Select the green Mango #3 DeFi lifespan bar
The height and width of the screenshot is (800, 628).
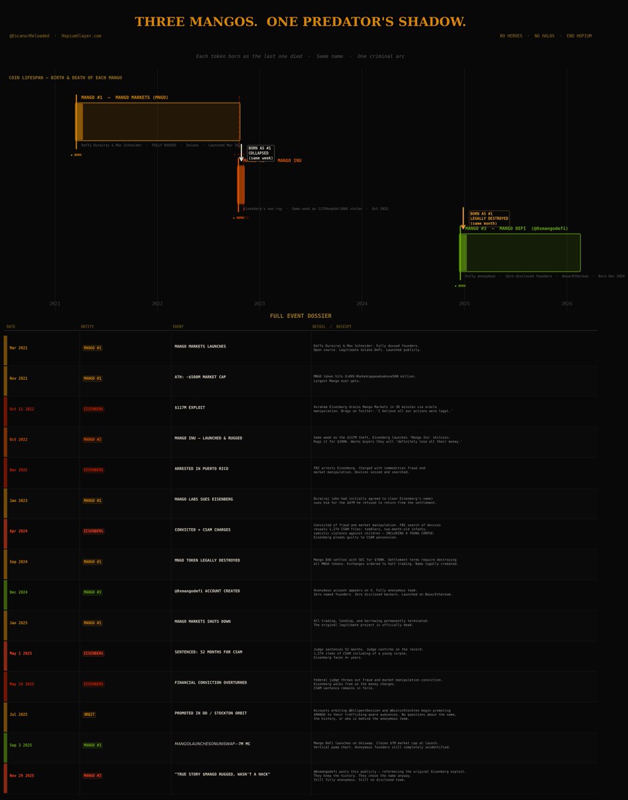click(520, 253)
